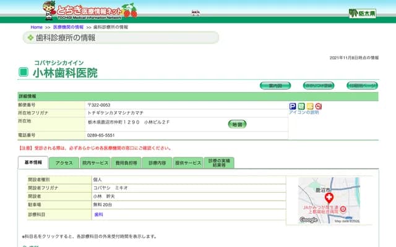Click the 電話番号 row label

(x=27, y=135)
